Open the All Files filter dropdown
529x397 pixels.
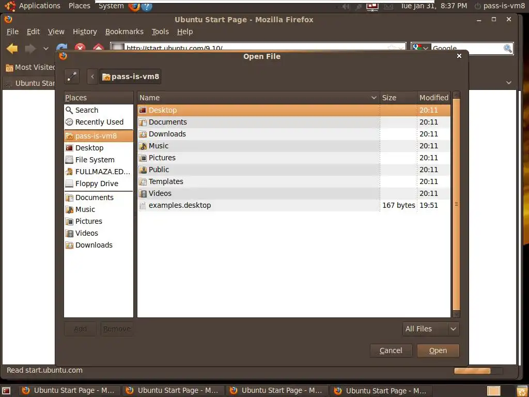click(431, 329)
